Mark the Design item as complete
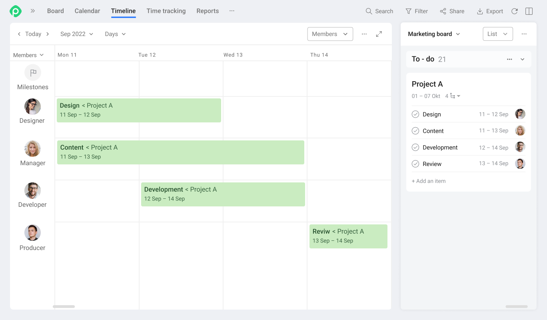 coord(415,114)
